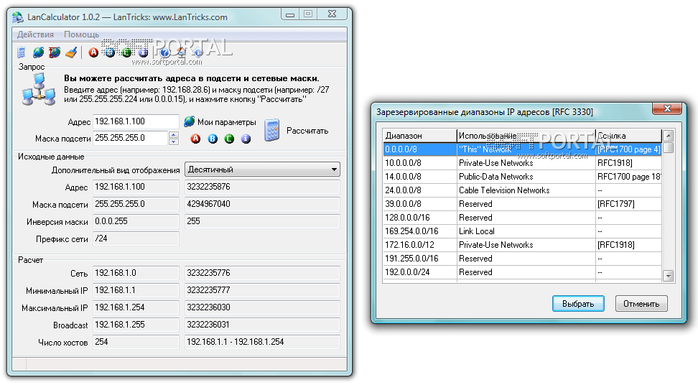Click the minimum IP field 192.168.1.1
The image size is (698, 385).
(x=136, y=290)
